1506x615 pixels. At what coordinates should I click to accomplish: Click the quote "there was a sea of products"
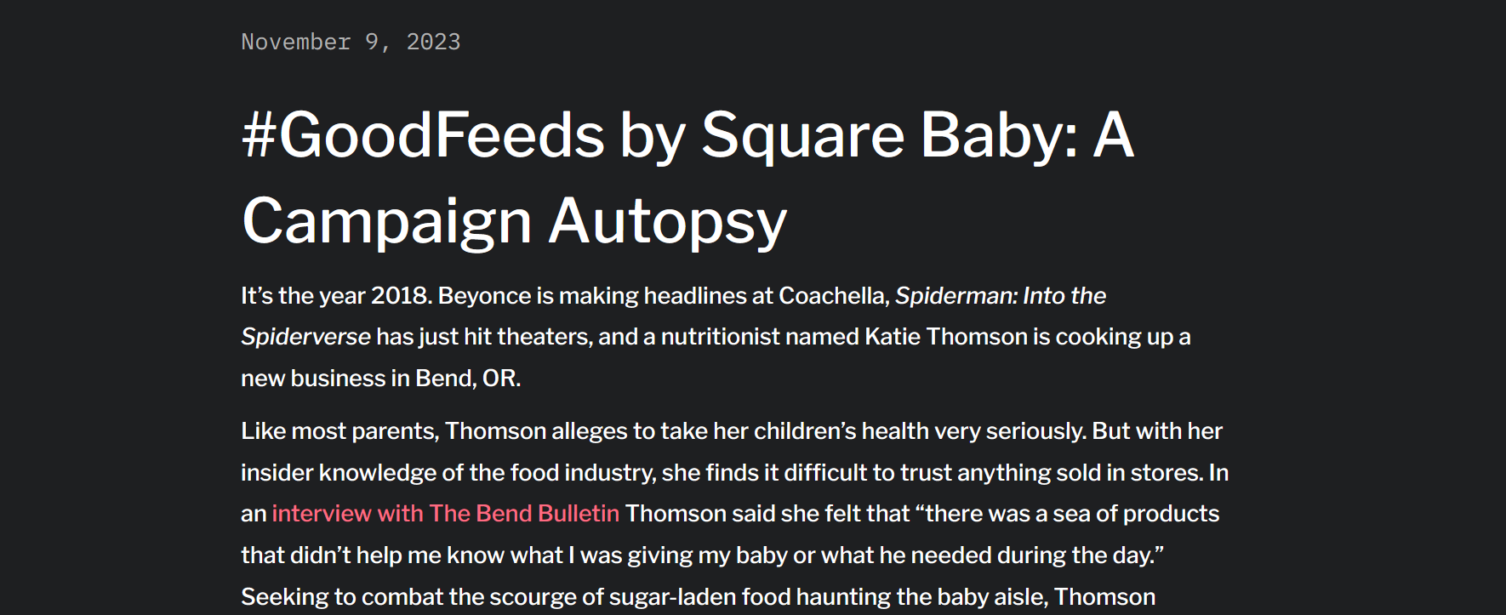1072,514
